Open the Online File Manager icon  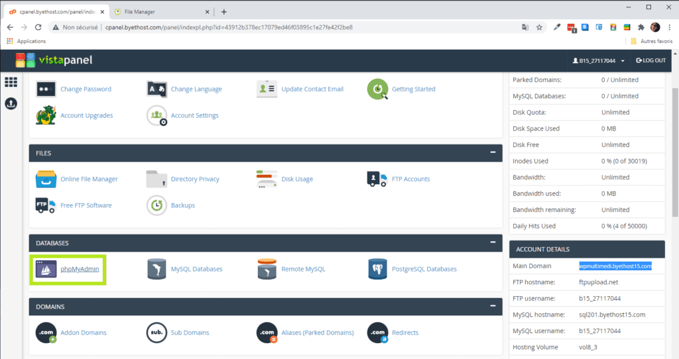point(46,179)
